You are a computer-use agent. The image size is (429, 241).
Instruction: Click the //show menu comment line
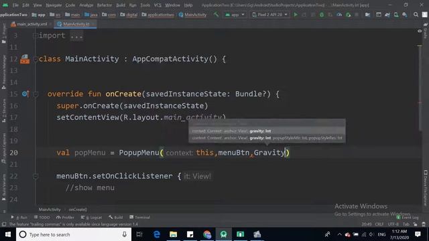[x=90, y=187]
